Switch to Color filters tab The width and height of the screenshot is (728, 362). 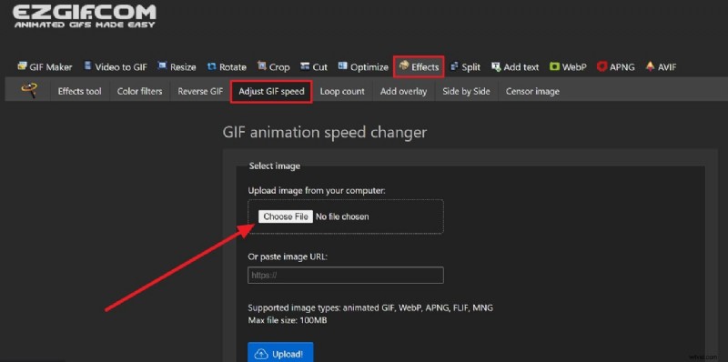pos(140,91)
